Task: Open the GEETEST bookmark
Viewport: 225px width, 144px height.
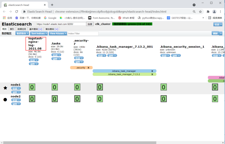Action: (x=180, y=18)
